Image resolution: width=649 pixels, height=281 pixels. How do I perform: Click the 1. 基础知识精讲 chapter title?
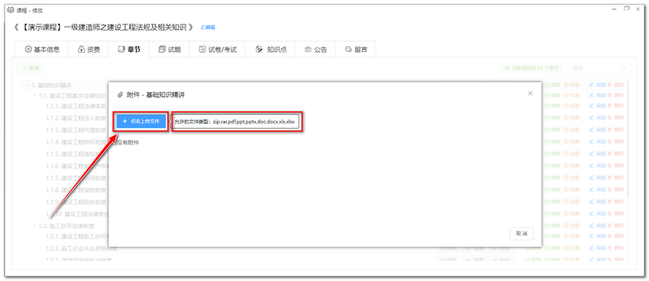tap(51, 86)
